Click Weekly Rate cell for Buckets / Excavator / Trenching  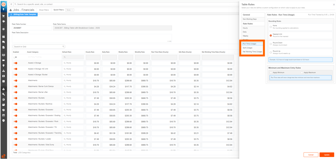[x=126, y=133]
